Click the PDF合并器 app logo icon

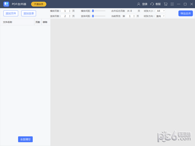click(6, 4)
